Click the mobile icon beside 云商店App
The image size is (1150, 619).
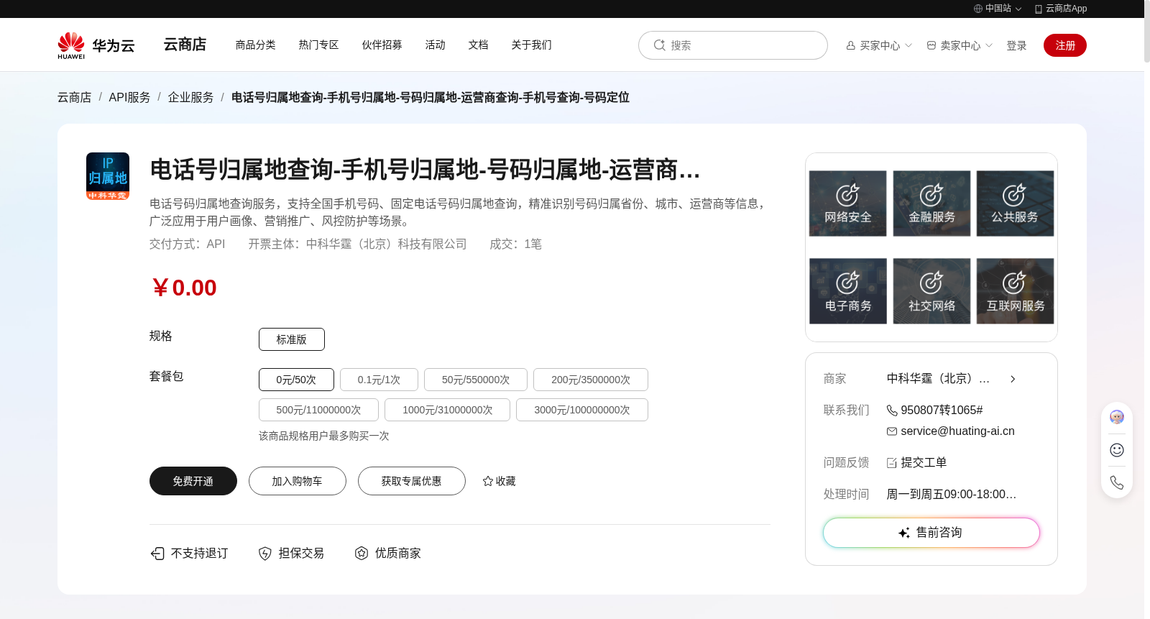click(1039, 9)
